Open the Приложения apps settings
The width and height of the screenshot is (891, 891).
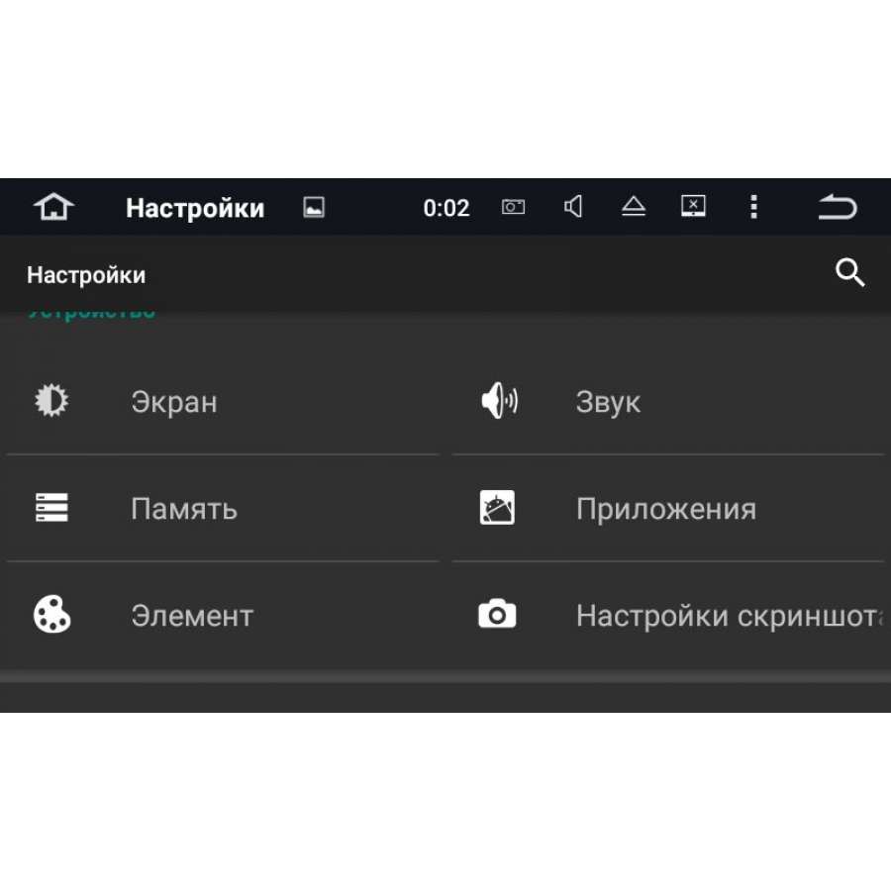(668, 508)
